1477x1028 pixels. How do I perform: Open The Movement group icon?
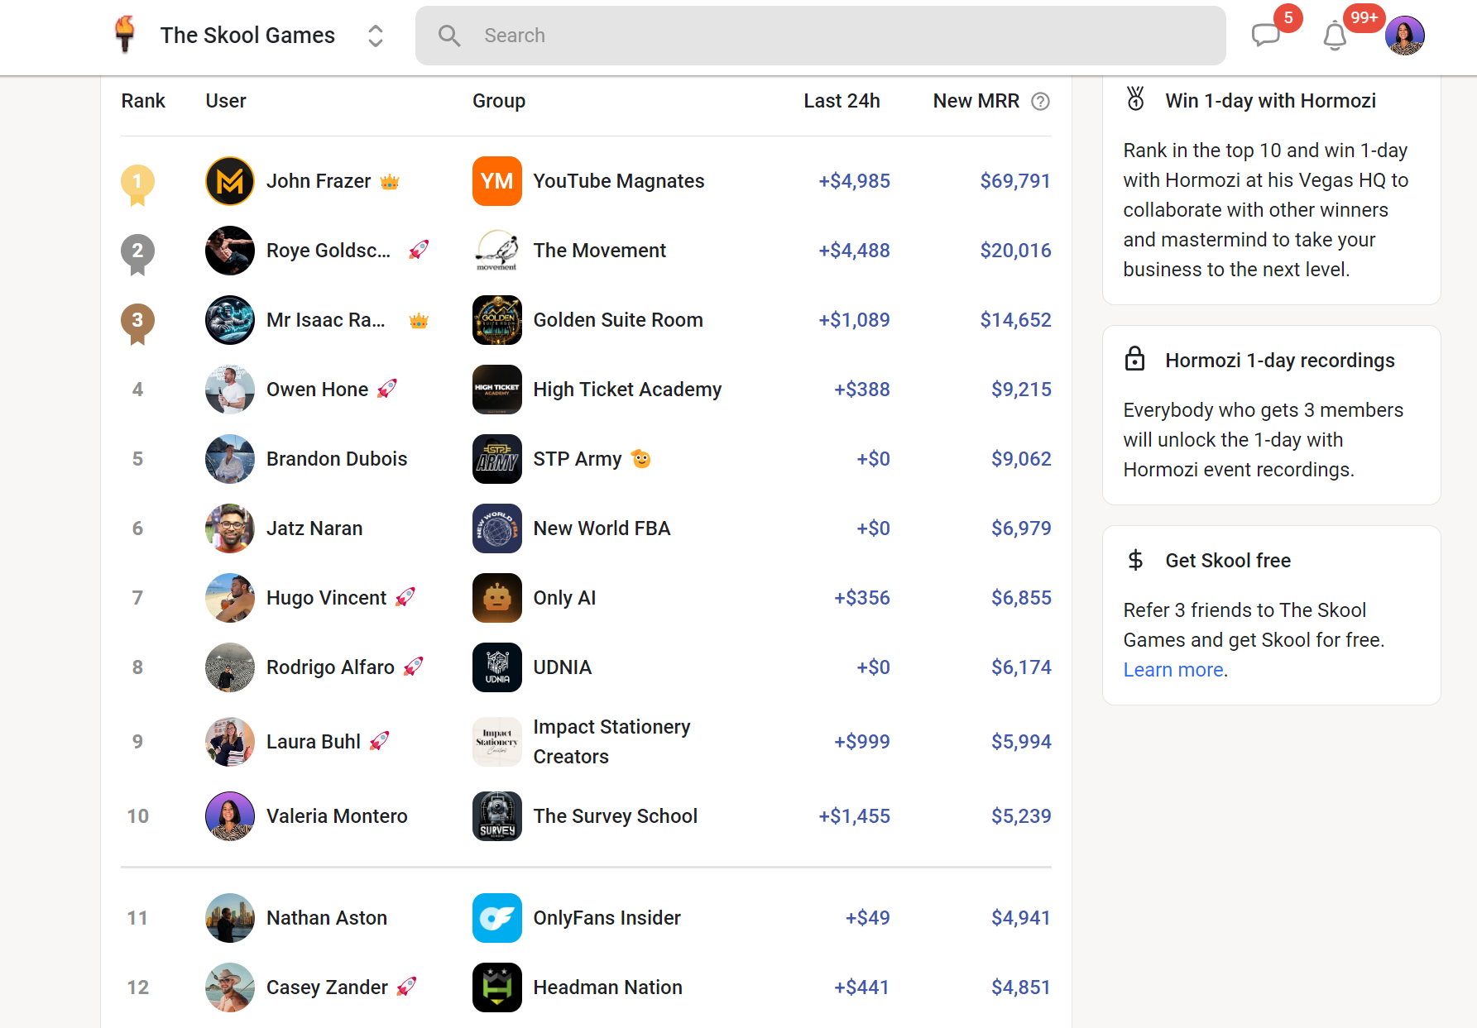497,251
